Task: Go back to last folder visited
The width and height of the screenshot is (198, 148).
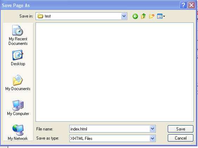Action: click(x=135, y=16)
